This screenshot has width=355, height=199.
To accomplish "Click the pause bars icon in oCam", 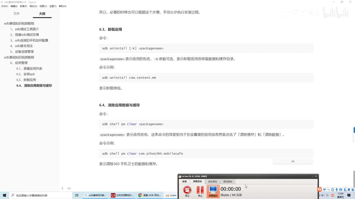I will [200, 190].
